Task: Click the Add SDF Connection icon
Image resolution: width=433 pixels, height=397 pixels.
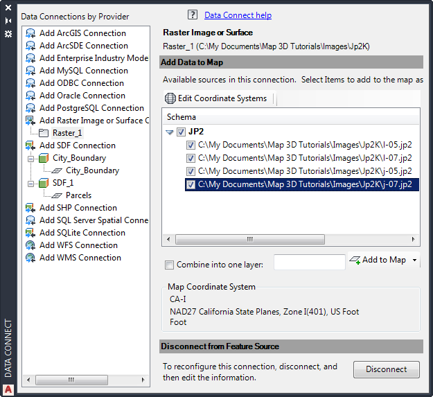Action: [30, 145]
